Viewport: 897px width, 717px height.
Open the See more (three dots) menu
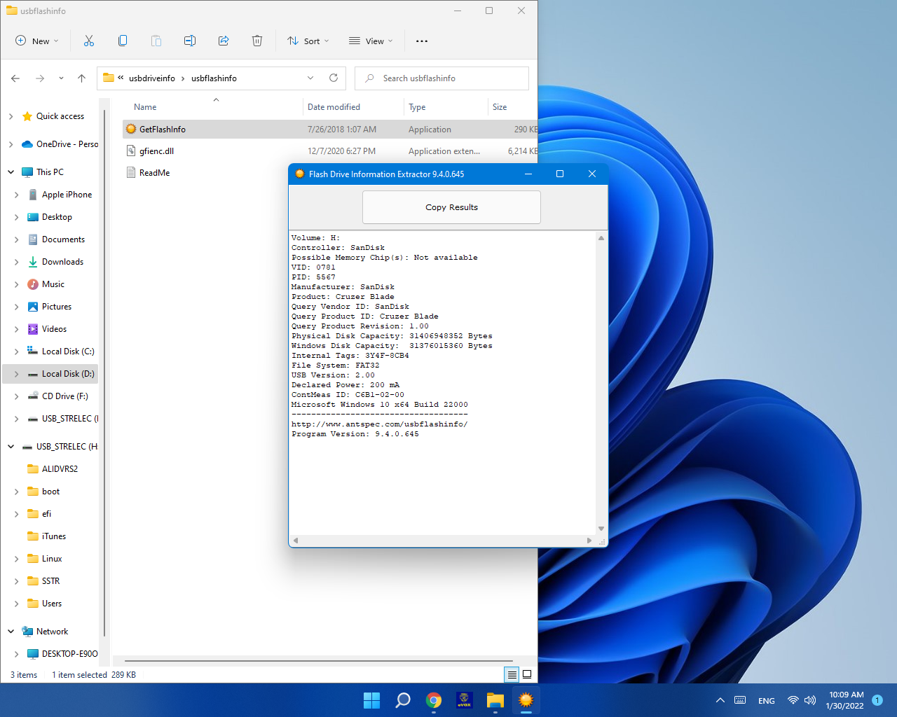point(422,41)
